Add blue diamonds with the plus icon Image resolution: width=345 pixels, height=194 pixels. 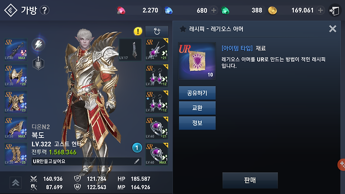click(x=214, y=11)
